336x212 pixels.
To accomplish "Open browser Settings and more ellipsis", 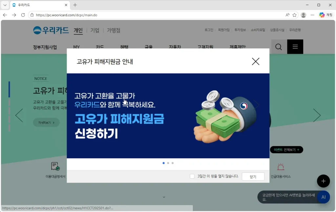I will pos(312,15).
